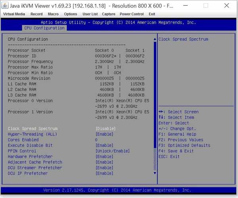This screenshot has width=238, height=198.
Task: Select the CPU Configuration tab
Action: click(x=44, y=28)
